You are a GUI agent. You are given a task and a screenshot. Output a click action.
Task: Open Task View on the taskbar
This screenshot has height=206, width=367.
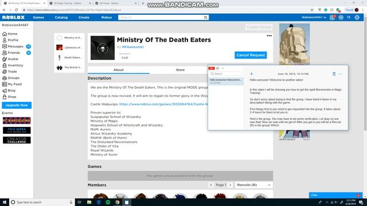coord(79,202)
